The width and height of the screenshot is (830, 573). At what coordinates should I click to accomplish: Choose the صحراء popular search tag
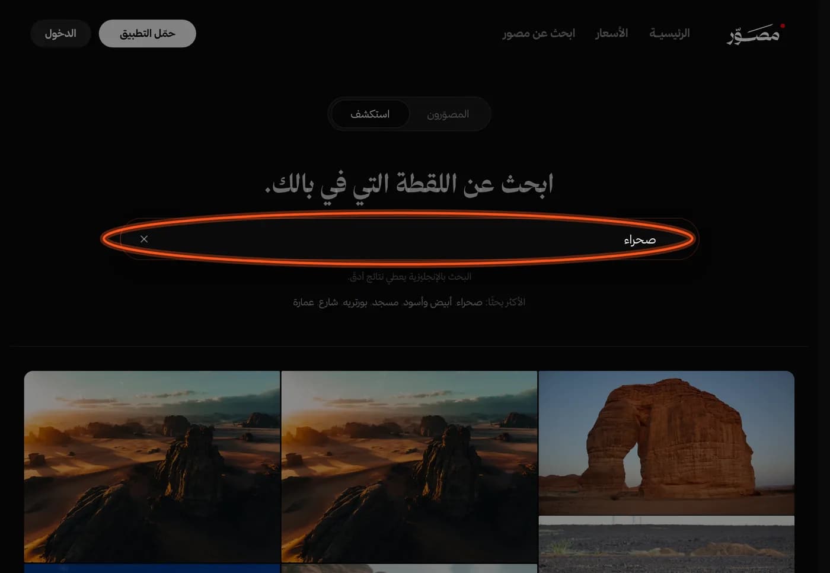pyautogui.click(x=470, y=302)
